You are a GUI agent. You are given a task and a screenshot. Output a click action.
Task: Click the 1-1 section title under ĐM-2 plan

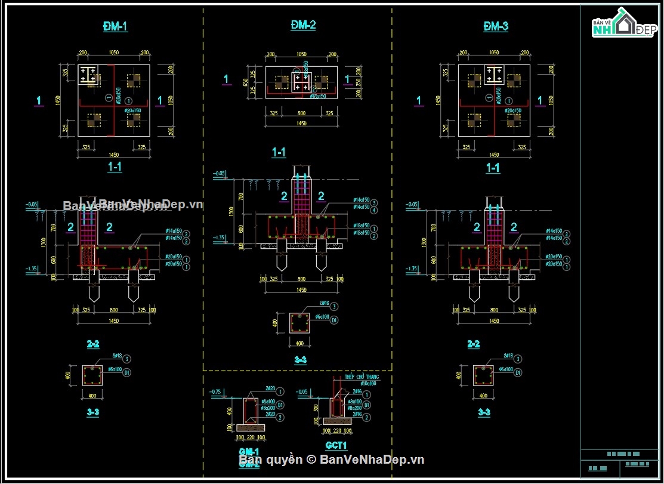pyautogui.click(x=279, y=152)
